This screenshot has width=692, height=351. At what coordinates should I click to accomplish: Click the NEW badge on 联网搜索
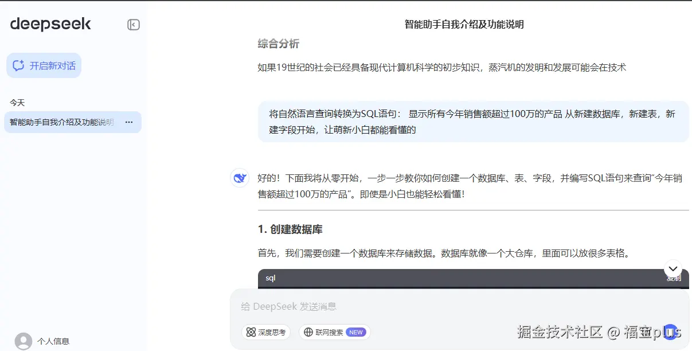click(356, 332)
